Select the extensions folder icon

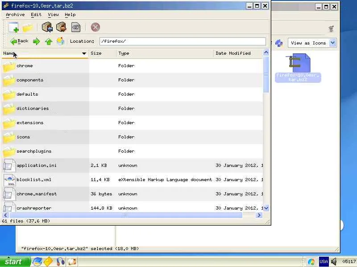[9, 124]
